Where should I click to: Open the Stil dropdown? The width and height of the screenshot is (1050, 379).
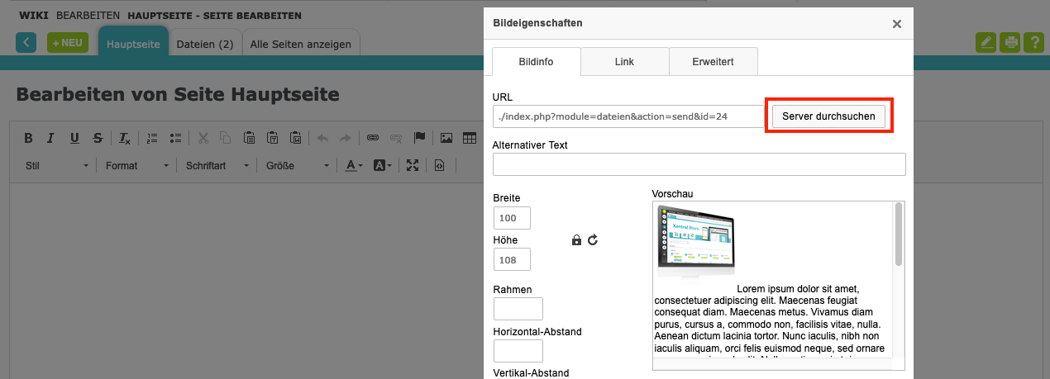pyautogui.click(x=56, y=165)
